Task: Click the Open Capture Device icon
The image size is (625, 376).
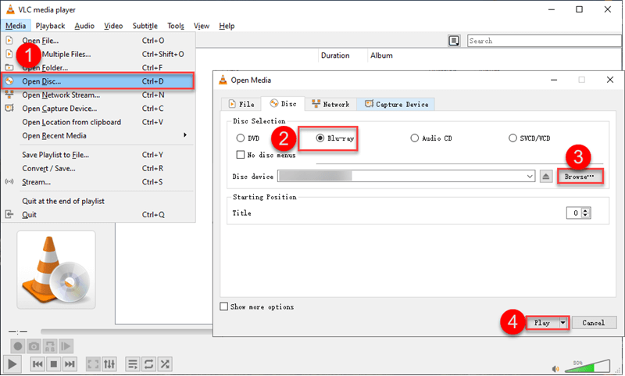Action: coord(9,108)
